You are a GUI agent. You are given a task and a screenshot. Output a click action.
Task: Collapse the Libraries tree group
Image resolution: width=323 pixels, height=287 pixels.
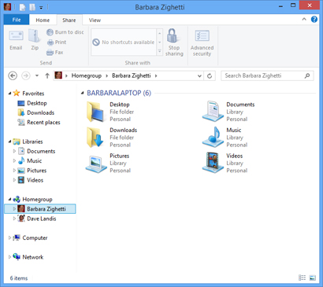click(9, 142)
